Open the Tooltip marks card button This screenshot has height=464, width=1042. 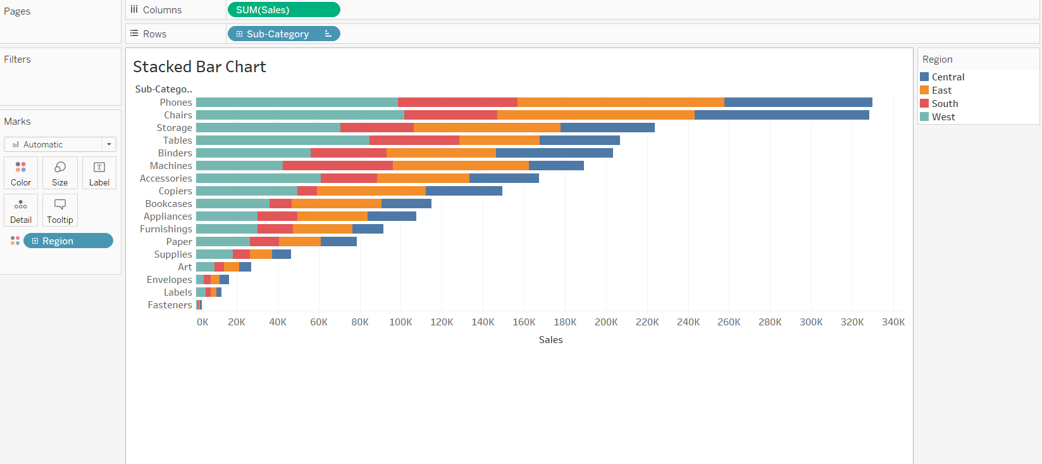tap(60, 210)
